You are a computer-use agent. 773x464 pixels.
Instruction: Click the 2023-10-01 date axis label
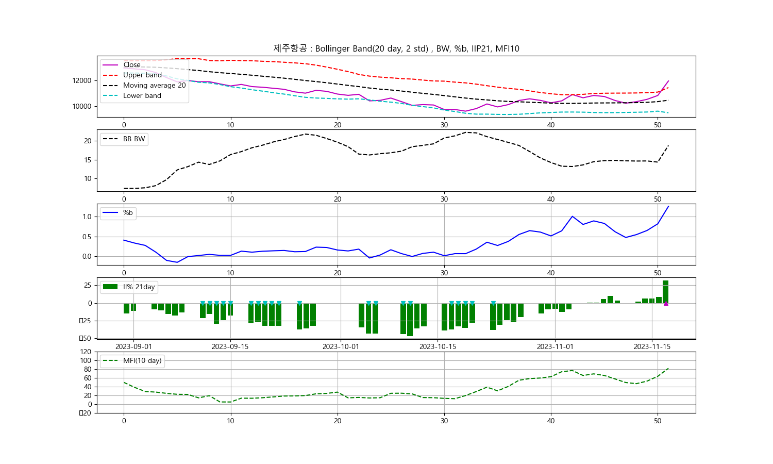point(341,347)
